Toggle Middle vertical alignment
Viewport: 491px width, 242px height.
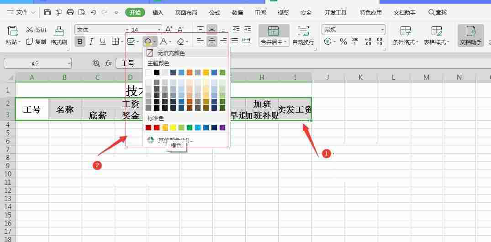[212, 30]
